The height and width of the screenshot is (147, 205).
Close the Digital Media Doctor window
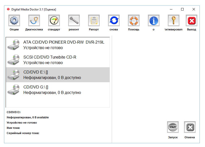click(194, 9)
